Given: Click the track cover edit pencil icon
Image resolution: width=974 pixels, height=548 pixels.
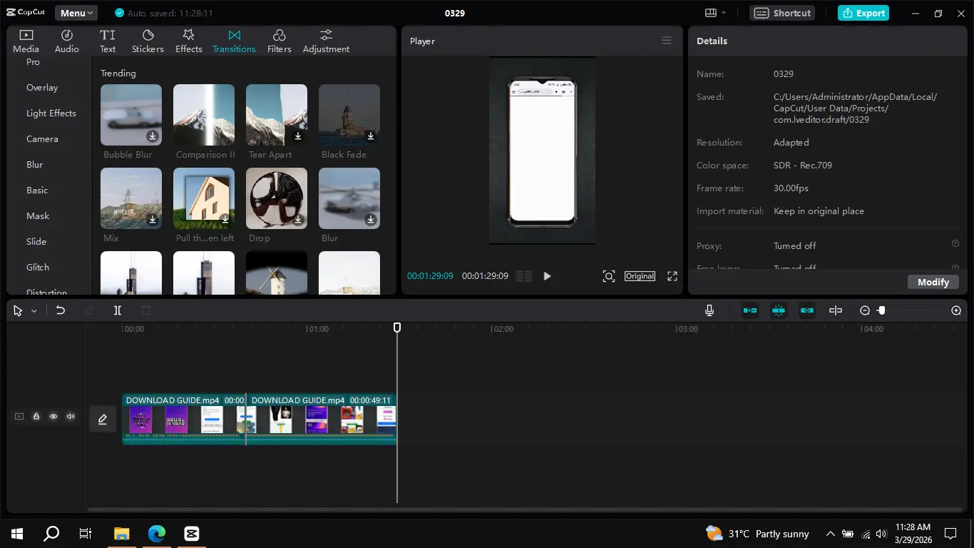Looking at the screenshot, I should (x=103, y=420).
